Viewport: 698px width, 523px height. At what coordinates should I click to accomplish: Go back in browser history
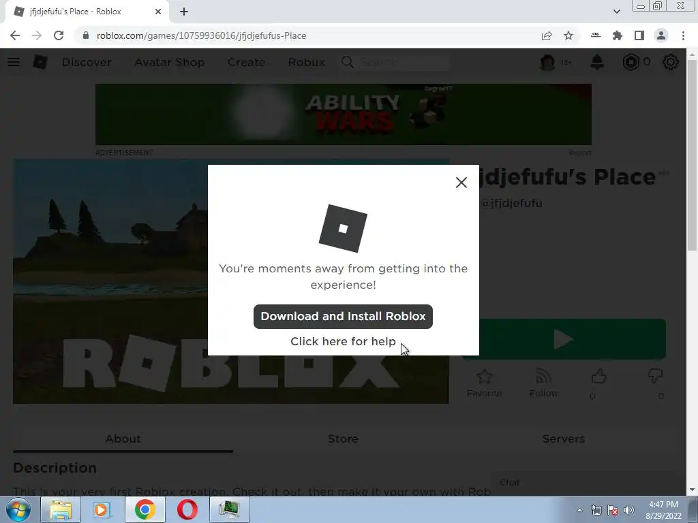[15, 35]
